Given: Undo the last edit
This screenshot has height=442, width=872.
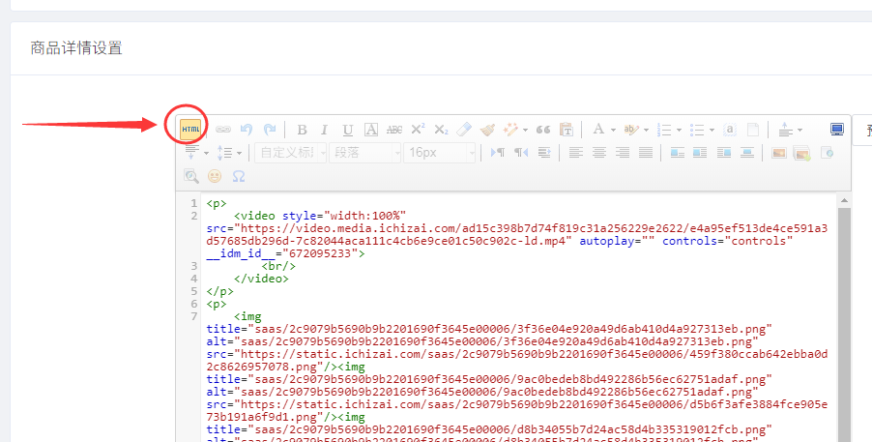Looking at the screenshot, I should click(247, 130).
